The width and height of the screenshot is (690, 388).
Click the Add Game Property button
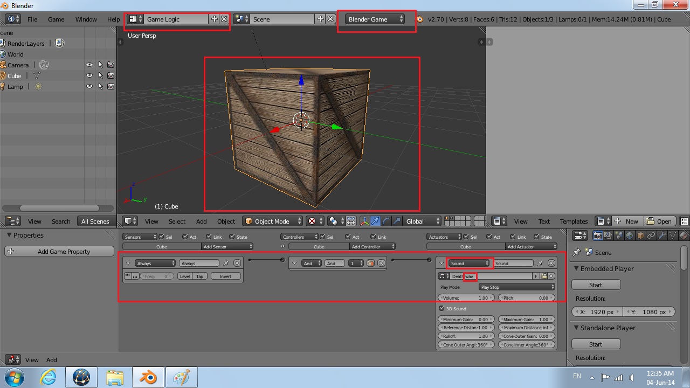[58, 251]
